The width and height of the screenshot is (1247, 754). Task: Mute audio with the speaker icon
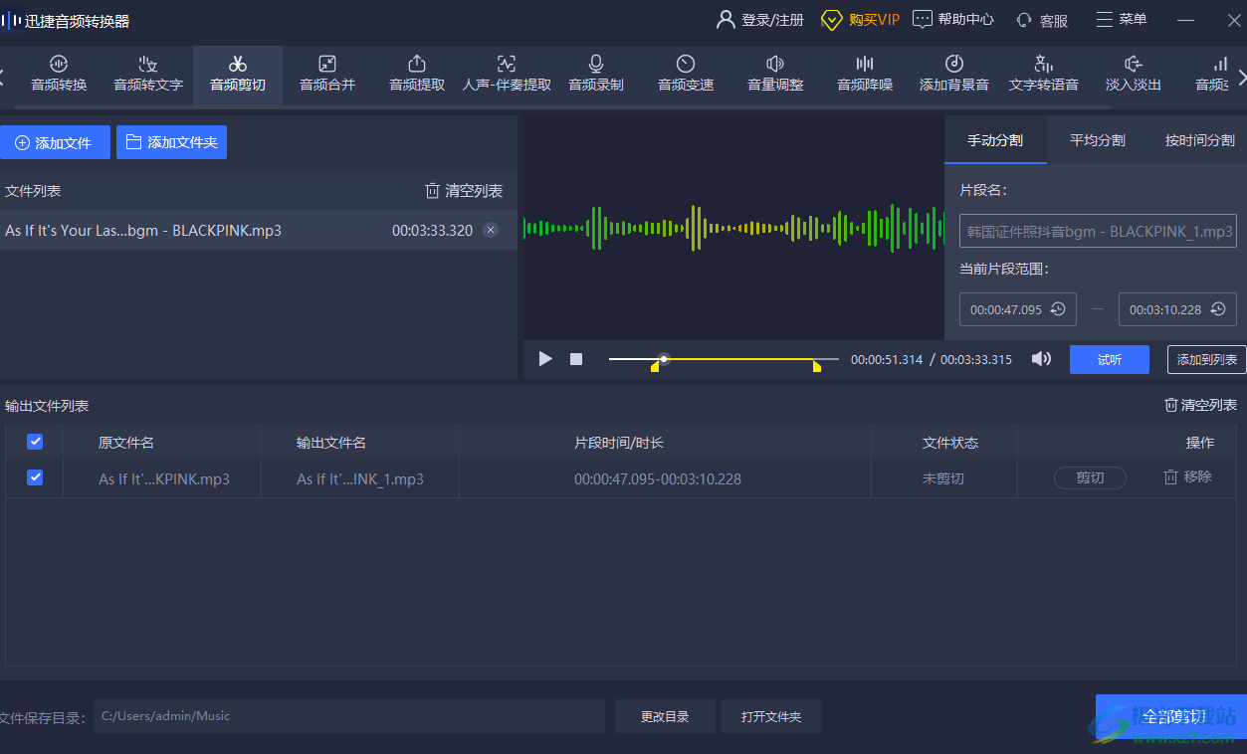[1041, 359]
